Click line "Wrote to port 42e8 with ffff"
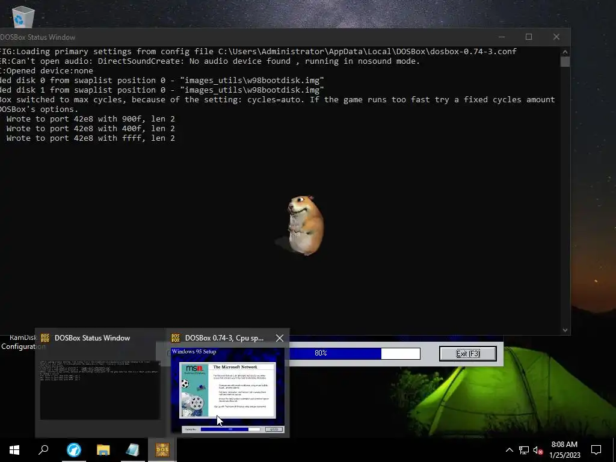 coord(90,138)
